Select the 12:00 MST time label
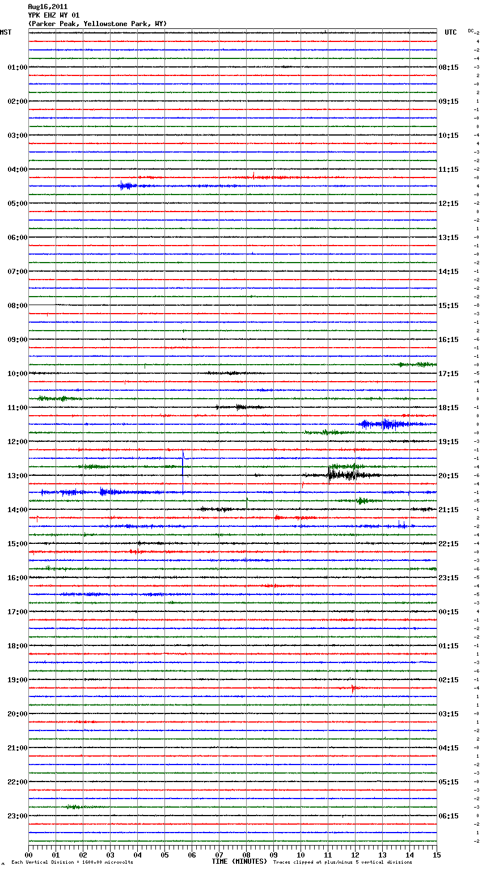 coord(17,442)
